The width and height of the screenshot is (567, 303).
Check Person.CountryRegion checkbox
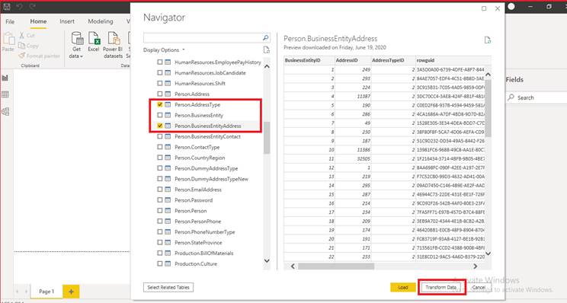(x=160, y=158)
